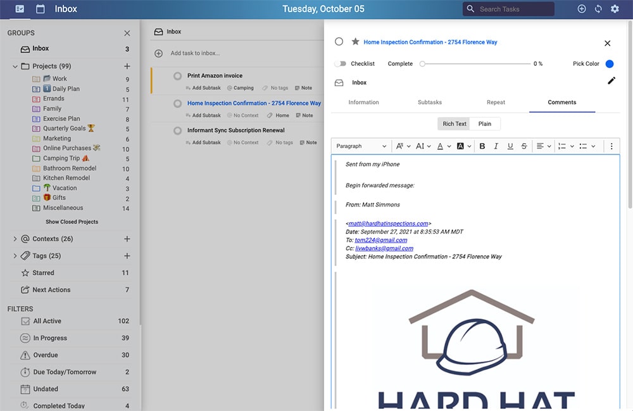Click the Search Tasks input field
This screenshot has height=411, width=633.
point(514,9)
